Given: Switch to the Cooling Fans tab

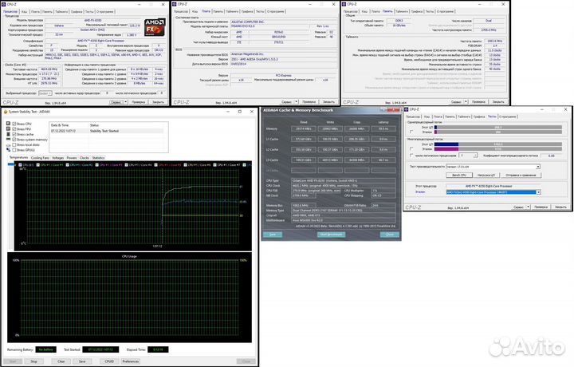Looking at the screenshot, I should click(40, 158).
